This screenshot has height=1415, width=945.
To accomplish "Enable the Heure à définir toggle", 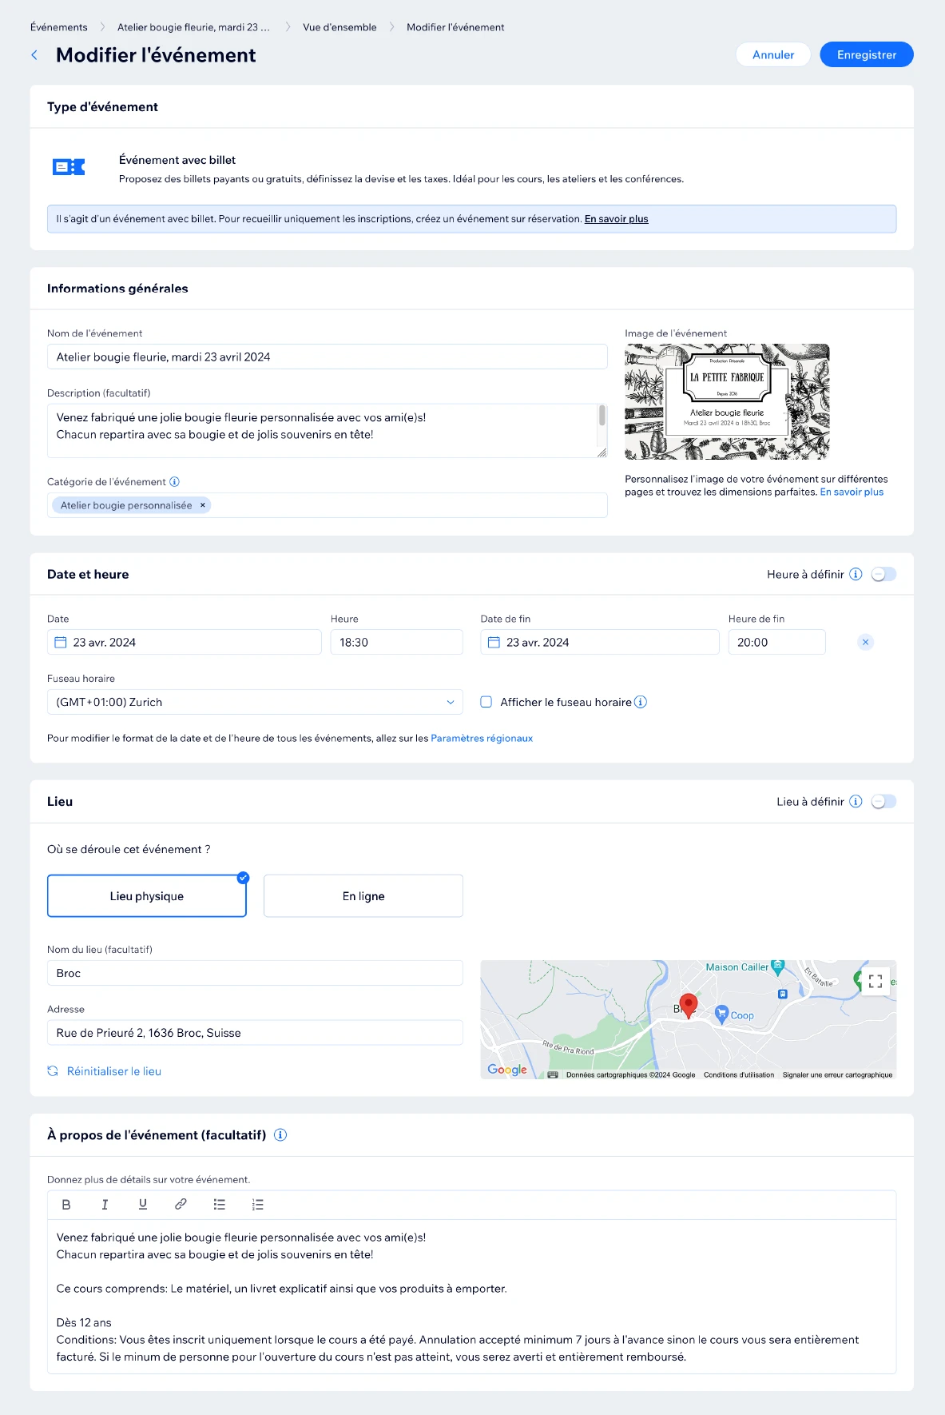I will click(x=883, y=574).
